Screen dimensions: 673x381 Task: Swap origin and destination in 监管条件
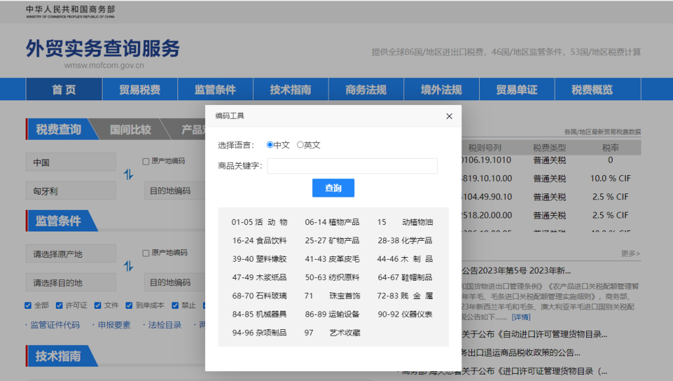click(x=129, y=266)
